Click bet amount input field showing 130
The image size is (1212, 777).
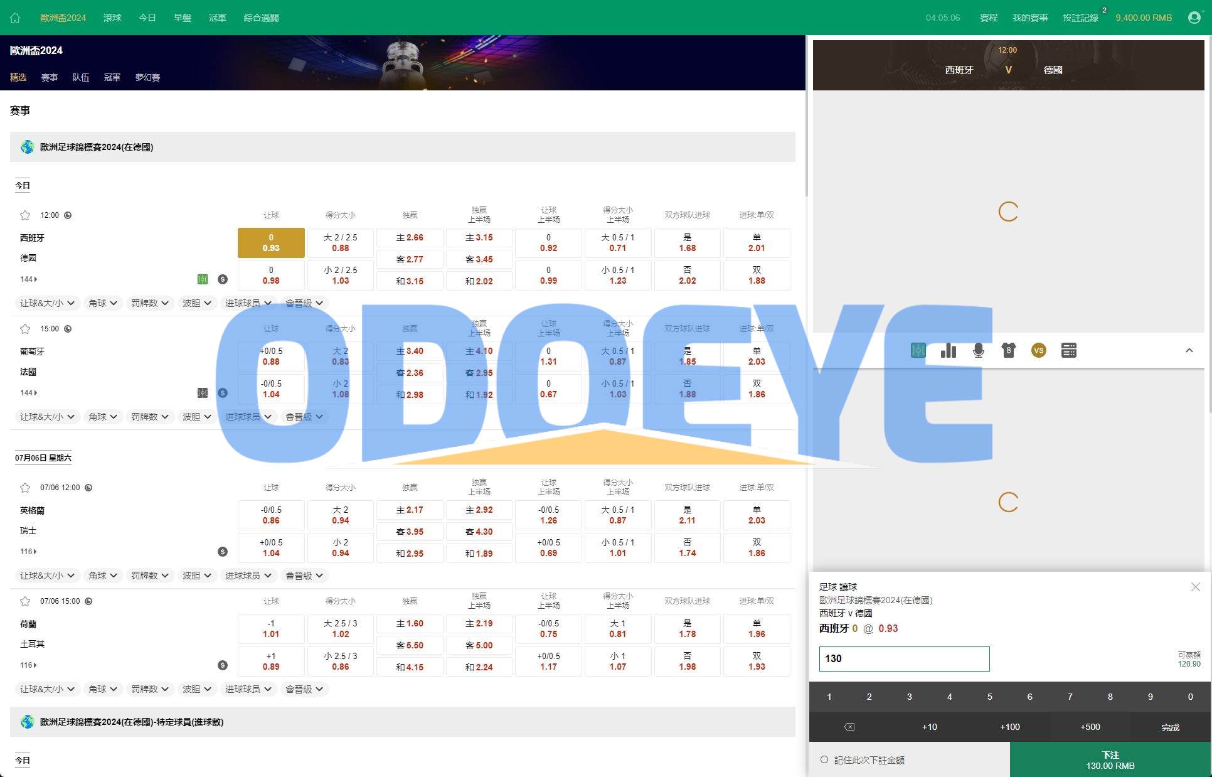[905, 658]
